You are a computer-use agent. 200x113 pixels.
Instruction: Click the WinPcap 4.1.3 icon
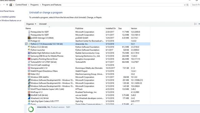click(x=29, y=92)
